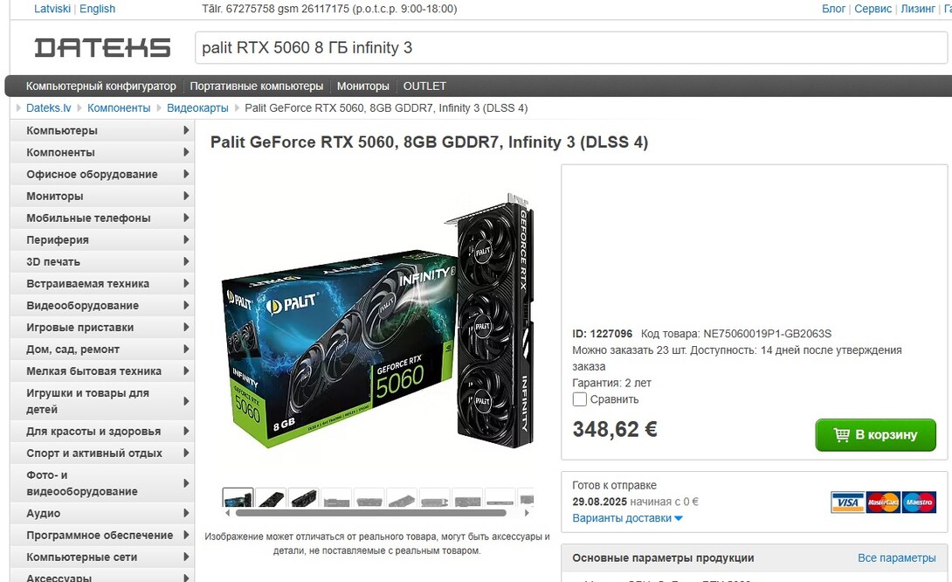Screen dimensions: 952x582
Task: Open the Все параметры link
Action: [x=896, y=558]
